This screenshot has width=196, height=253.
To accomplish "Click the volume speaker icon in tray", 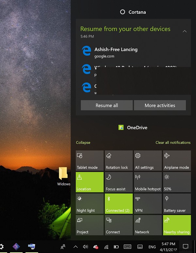I will pyautogui.click(x=86, y=247).
